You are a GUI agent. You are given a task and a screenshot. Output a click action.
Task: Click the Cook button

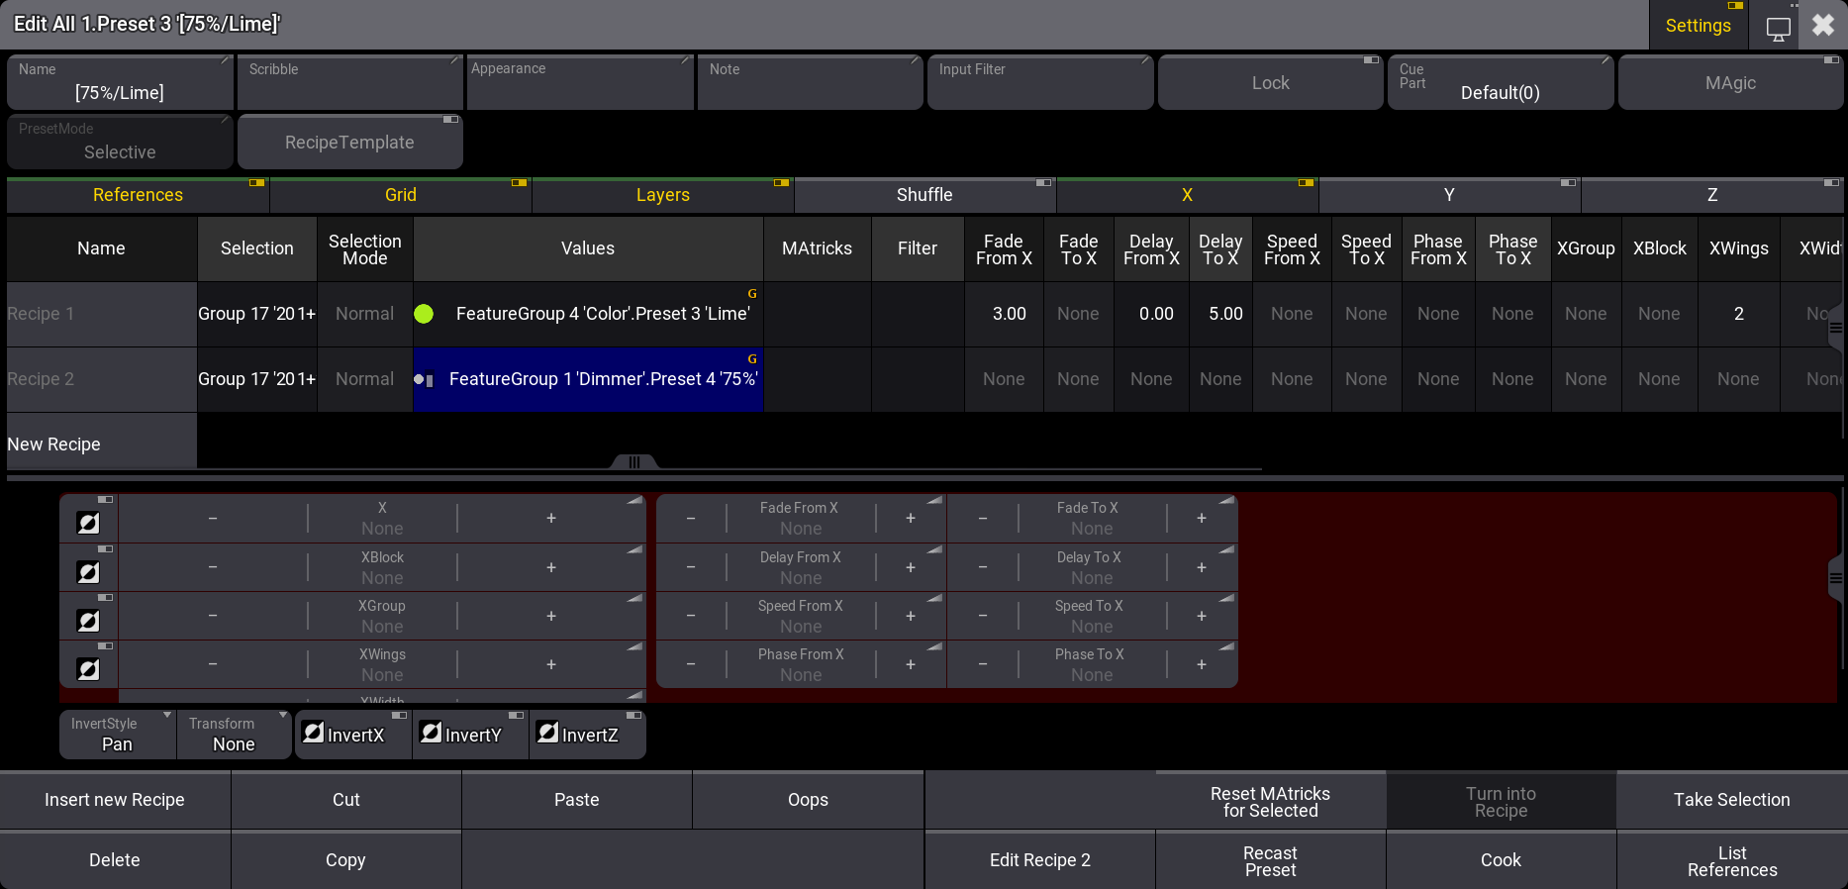[x=1501, y=860]
